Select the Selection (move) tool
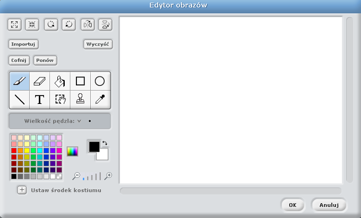Screen dimensions: 361x218 [60, 100]
